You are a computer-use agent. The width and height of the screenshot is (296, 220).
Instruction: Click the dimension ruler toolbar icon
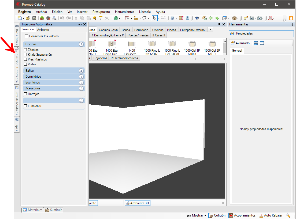(x=164, y=18)
